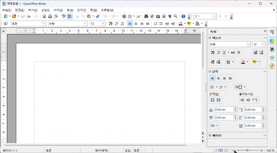Open paragraph style 표준 dropdown
Viewport: 277px width, 153px height.
click(x=44, y=24)
